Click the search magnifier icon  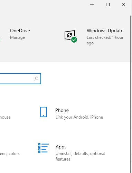(36, 79)
